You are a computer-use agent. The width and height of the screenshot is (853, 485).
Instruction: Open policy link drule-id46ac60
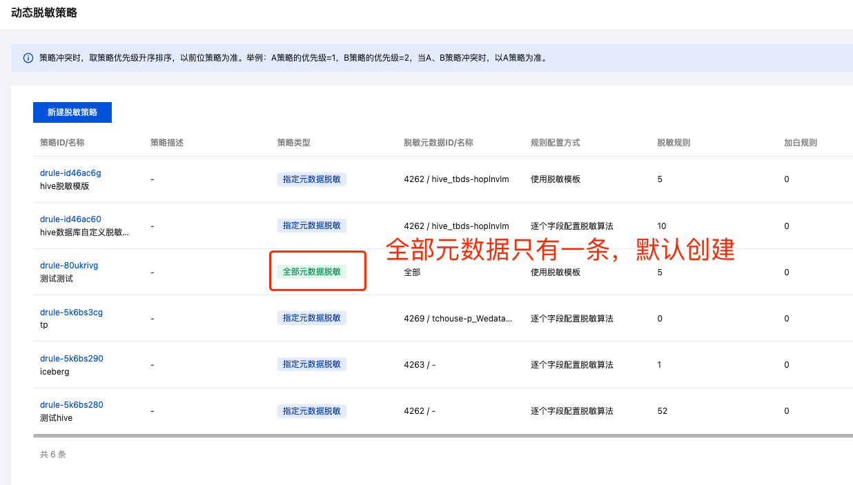pyautogui.click(x=70, y=219)
